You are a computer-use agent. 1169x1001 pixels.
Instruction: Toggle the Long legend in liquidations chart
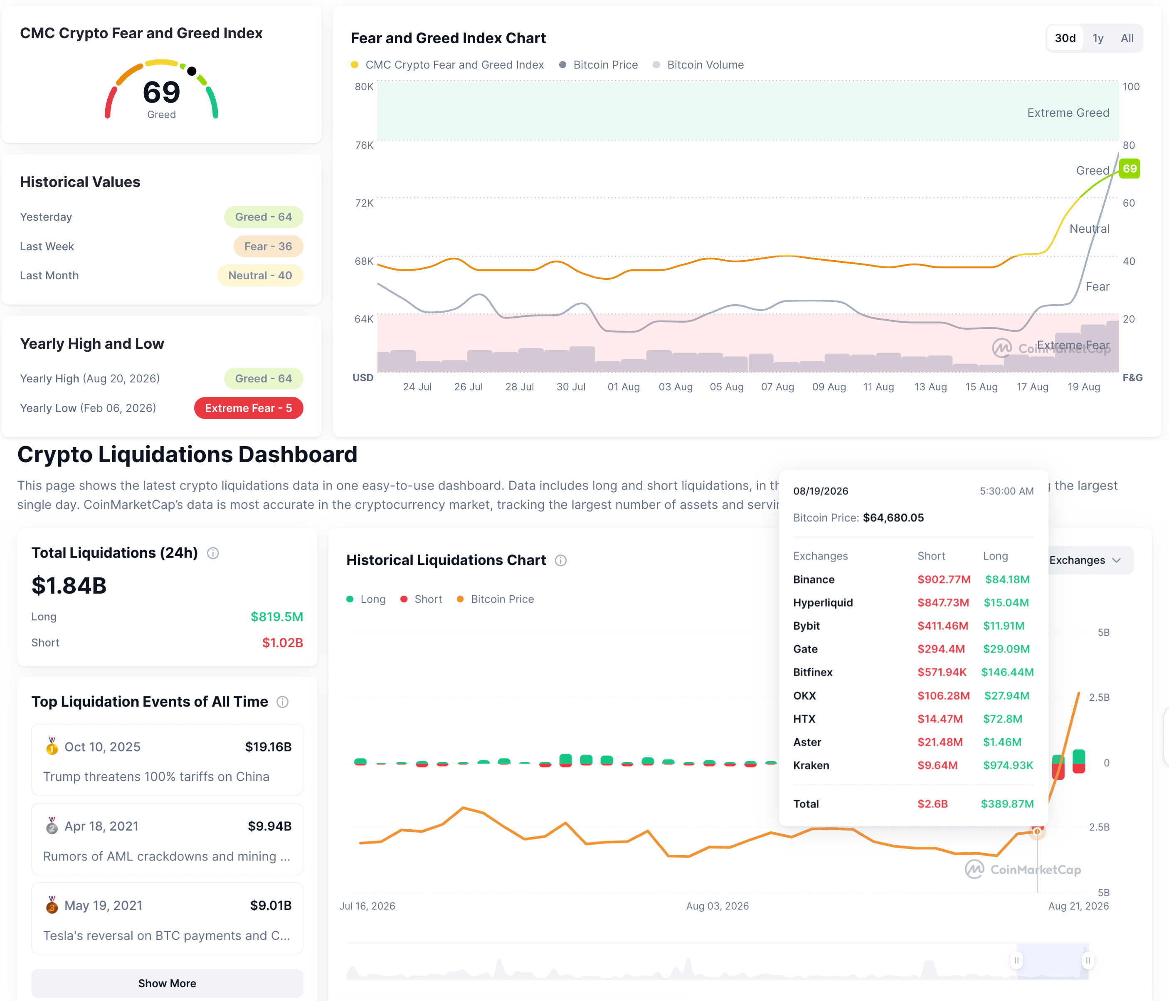(366, 599)
